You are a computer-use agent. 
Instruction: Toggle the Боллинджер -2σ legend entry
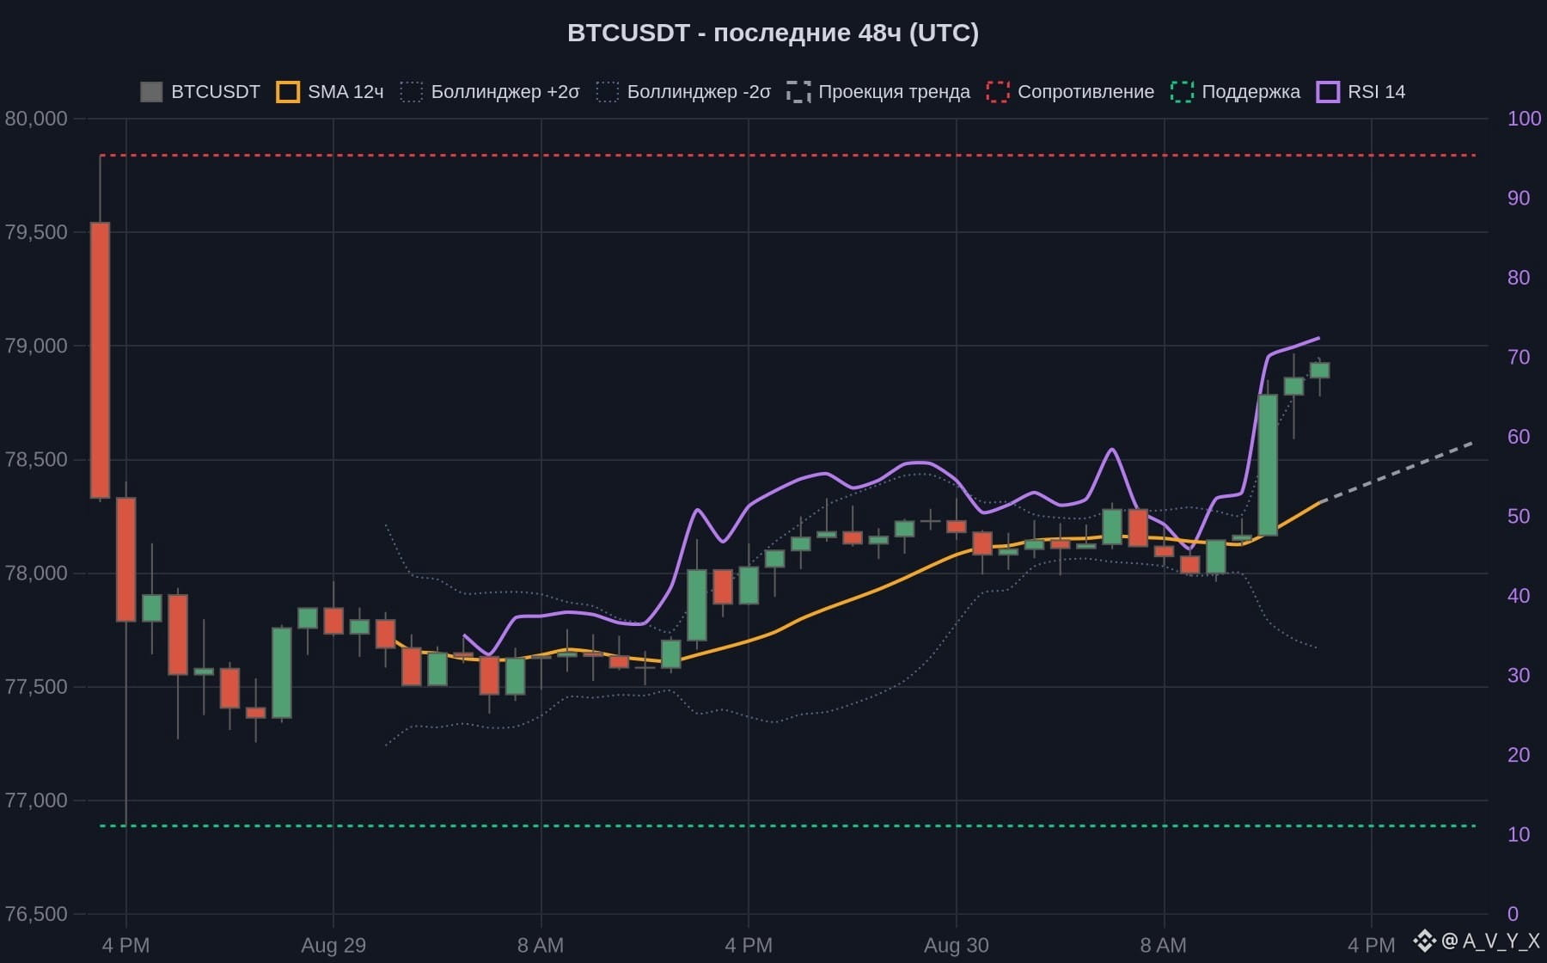tap(683, 92)
